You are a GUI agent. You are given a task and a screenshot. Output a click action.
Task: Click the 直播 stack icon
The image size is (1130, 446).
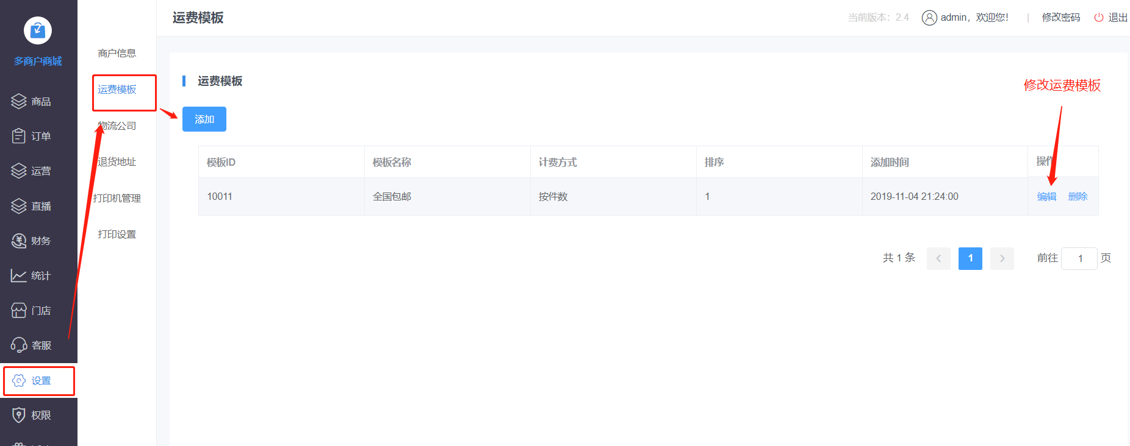tap(19, 206)
